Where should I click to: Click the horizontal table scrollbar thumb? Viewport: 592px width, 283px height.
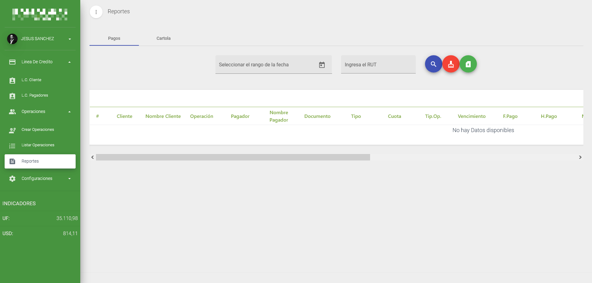pos(233,157)
